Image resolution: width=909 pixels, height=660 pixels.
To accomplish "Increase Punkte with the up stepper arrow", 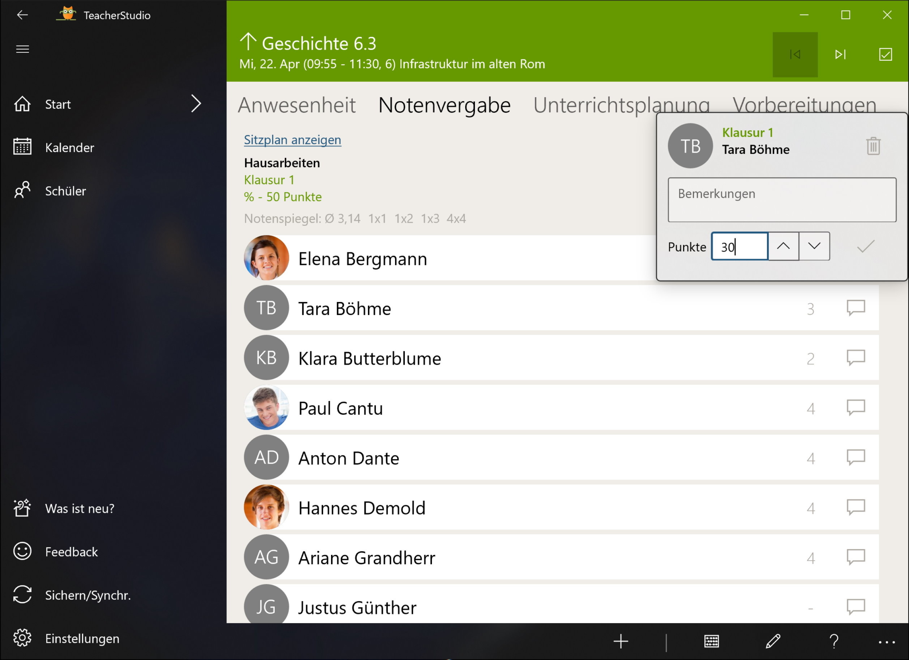I will click(783, 246).
